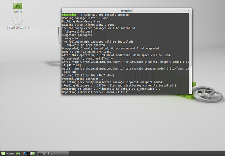Screen dimensions: 225x156
Task: Open the file manager panel launcher
Action: [33, 153]
